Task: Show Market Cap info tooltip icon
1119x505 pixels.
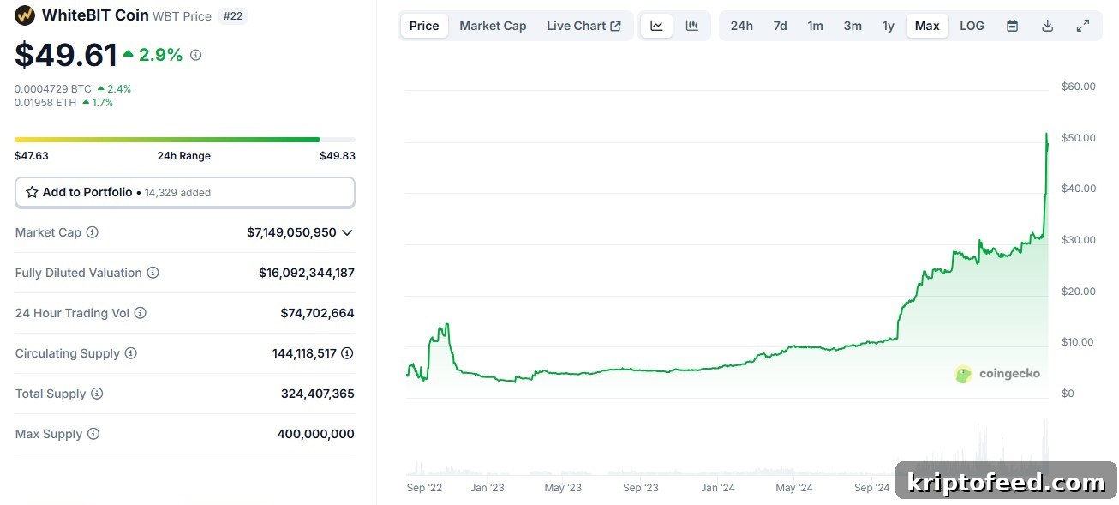Action: point(93,232)
